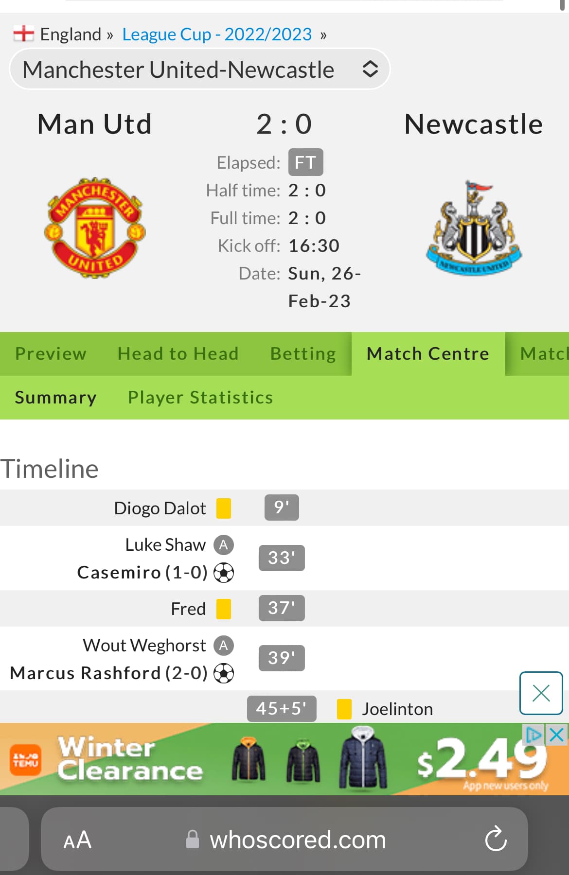Tap the browser page reload icon
Viewport: 569px width, 875px height.
(x=496, y=839)
